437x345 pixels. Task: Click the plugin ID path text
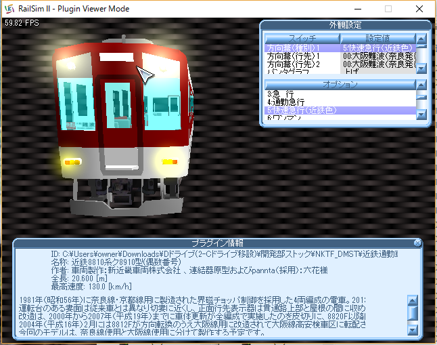pyautogui.click(x=224, y=254)
